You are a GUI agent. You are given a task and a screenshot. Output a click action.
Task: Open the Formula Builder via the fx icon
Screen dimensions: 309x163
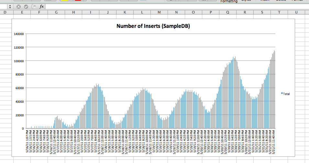(x=42, y=6)
